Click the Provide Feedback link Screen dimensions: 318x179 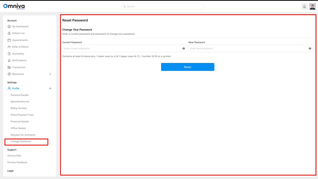tap(17, 162)
